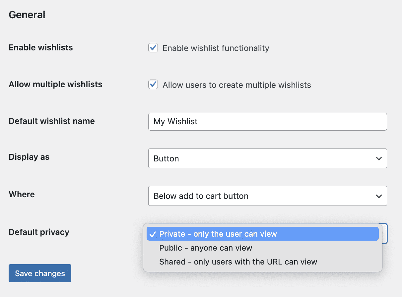Choose Public - anyone can view
Screen dimensions: 402x297
coord(262,248)
